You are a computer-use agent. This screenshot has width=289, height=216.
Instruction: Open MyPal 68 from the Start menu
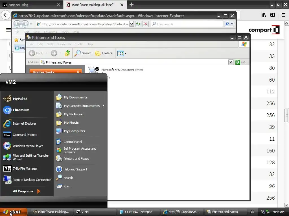point(16,99)
